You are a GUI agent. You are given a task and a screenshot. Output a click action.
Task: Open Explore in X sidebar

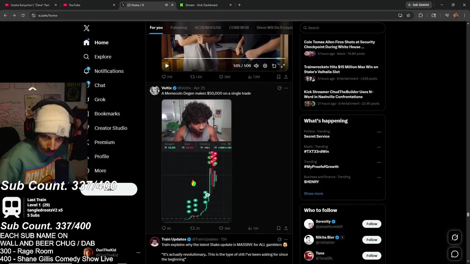point(97,57)
